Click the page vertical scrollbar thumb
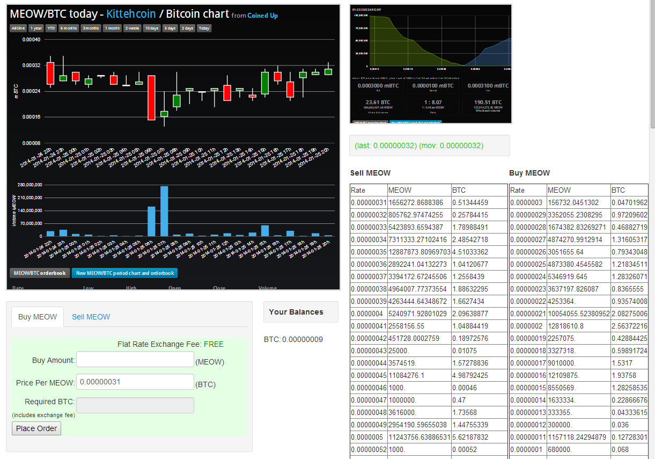The height and width of the screenshot is (459, 655). pyautogui.click(x=652, y=64)
